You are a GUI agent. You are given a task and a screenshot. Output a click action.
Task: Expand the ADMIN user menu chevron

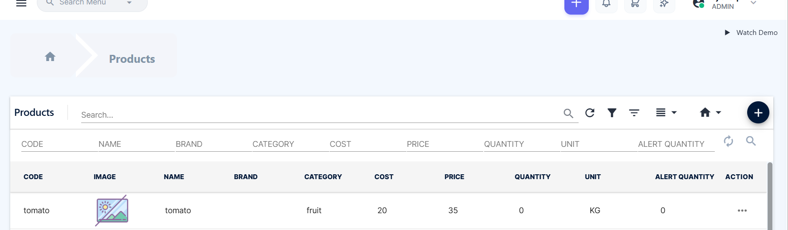[753, 3]
